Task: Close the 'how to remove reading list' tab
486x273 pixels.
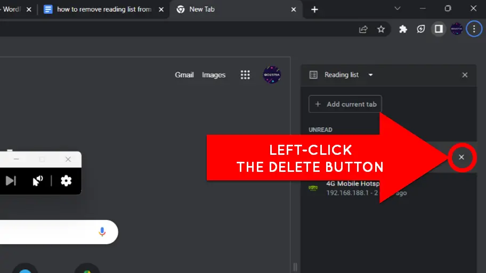Action: point(161,10)
